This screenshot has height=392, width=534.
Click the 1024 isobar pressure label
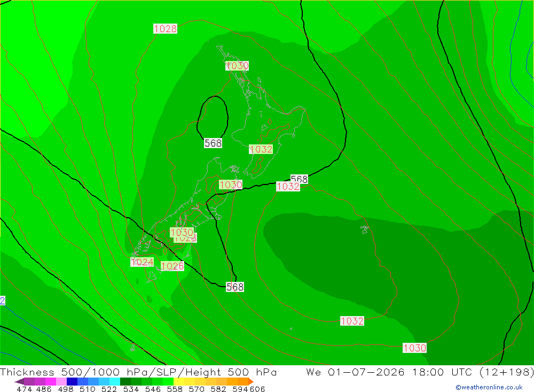142,262
